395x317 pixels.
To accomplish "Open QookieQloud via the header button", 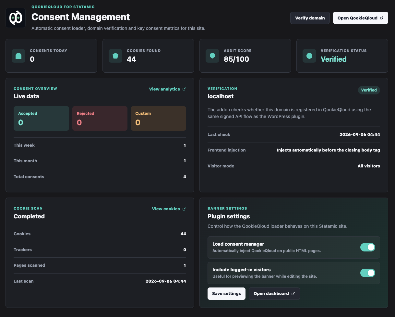I will click(x=361, y=18).
